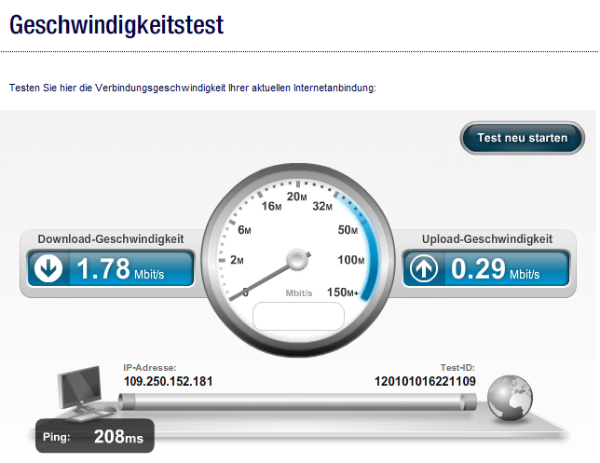Click the download arrow icon
600x463 pixels.
click(x=48, y=268)
